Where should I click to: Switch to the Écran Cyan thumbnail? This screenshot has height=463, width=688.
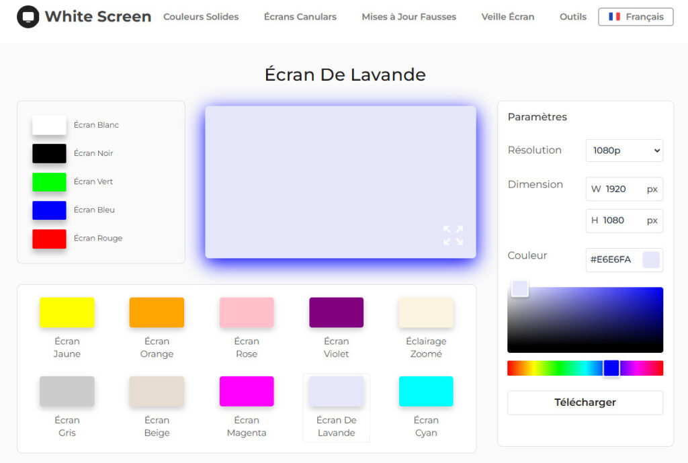click(426, 391)
